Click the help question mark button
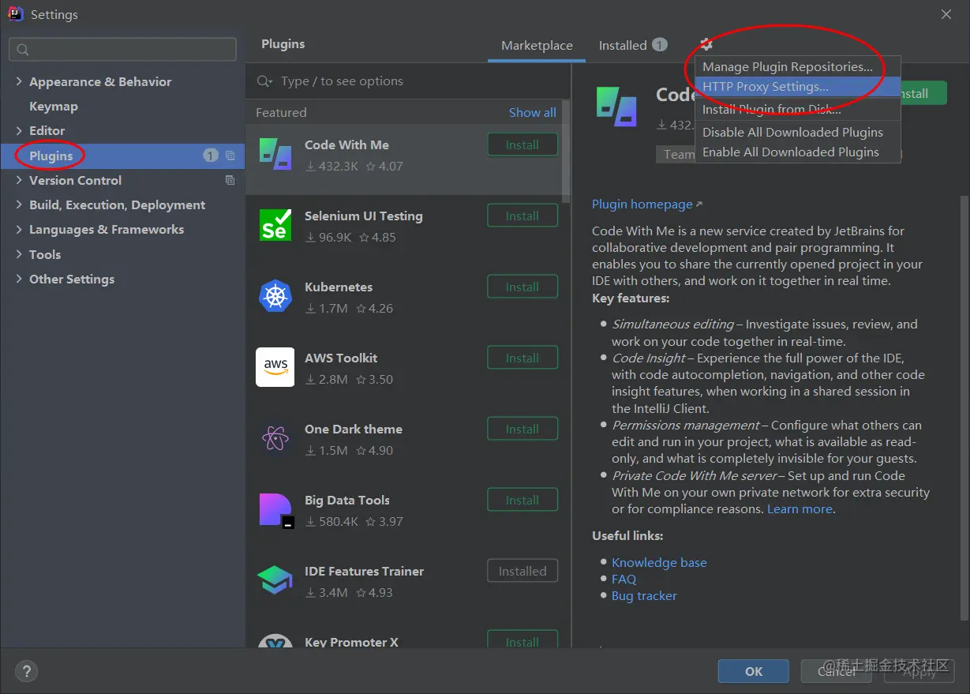This screenshot has width=970, height=694. [26, 672]
